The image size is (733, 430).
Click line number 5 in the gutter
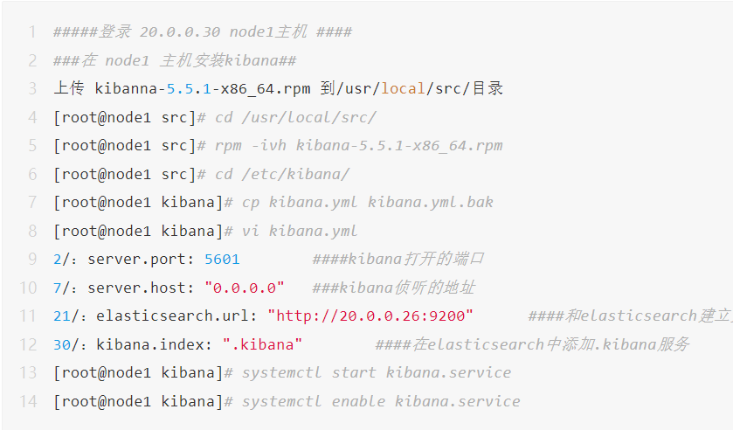coord(32,145)
